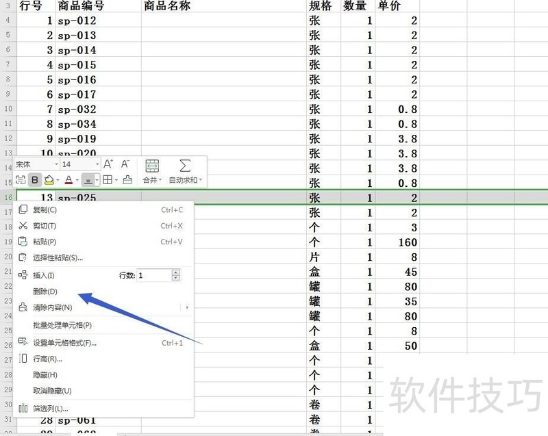Select row header 16

pos(8,198)
